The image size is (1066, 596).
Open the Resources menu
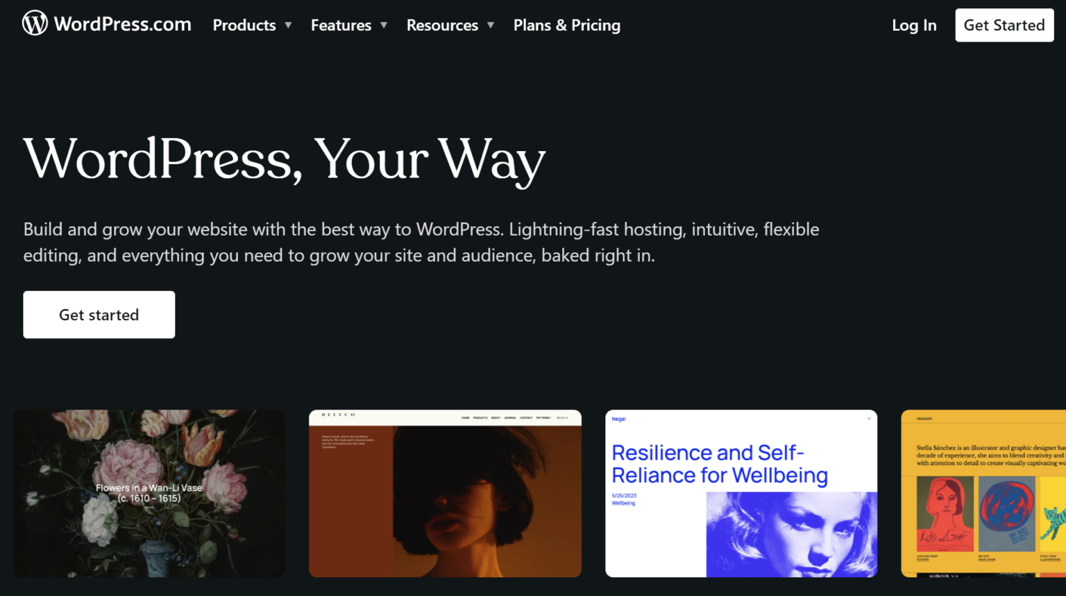tap(442, 26)
